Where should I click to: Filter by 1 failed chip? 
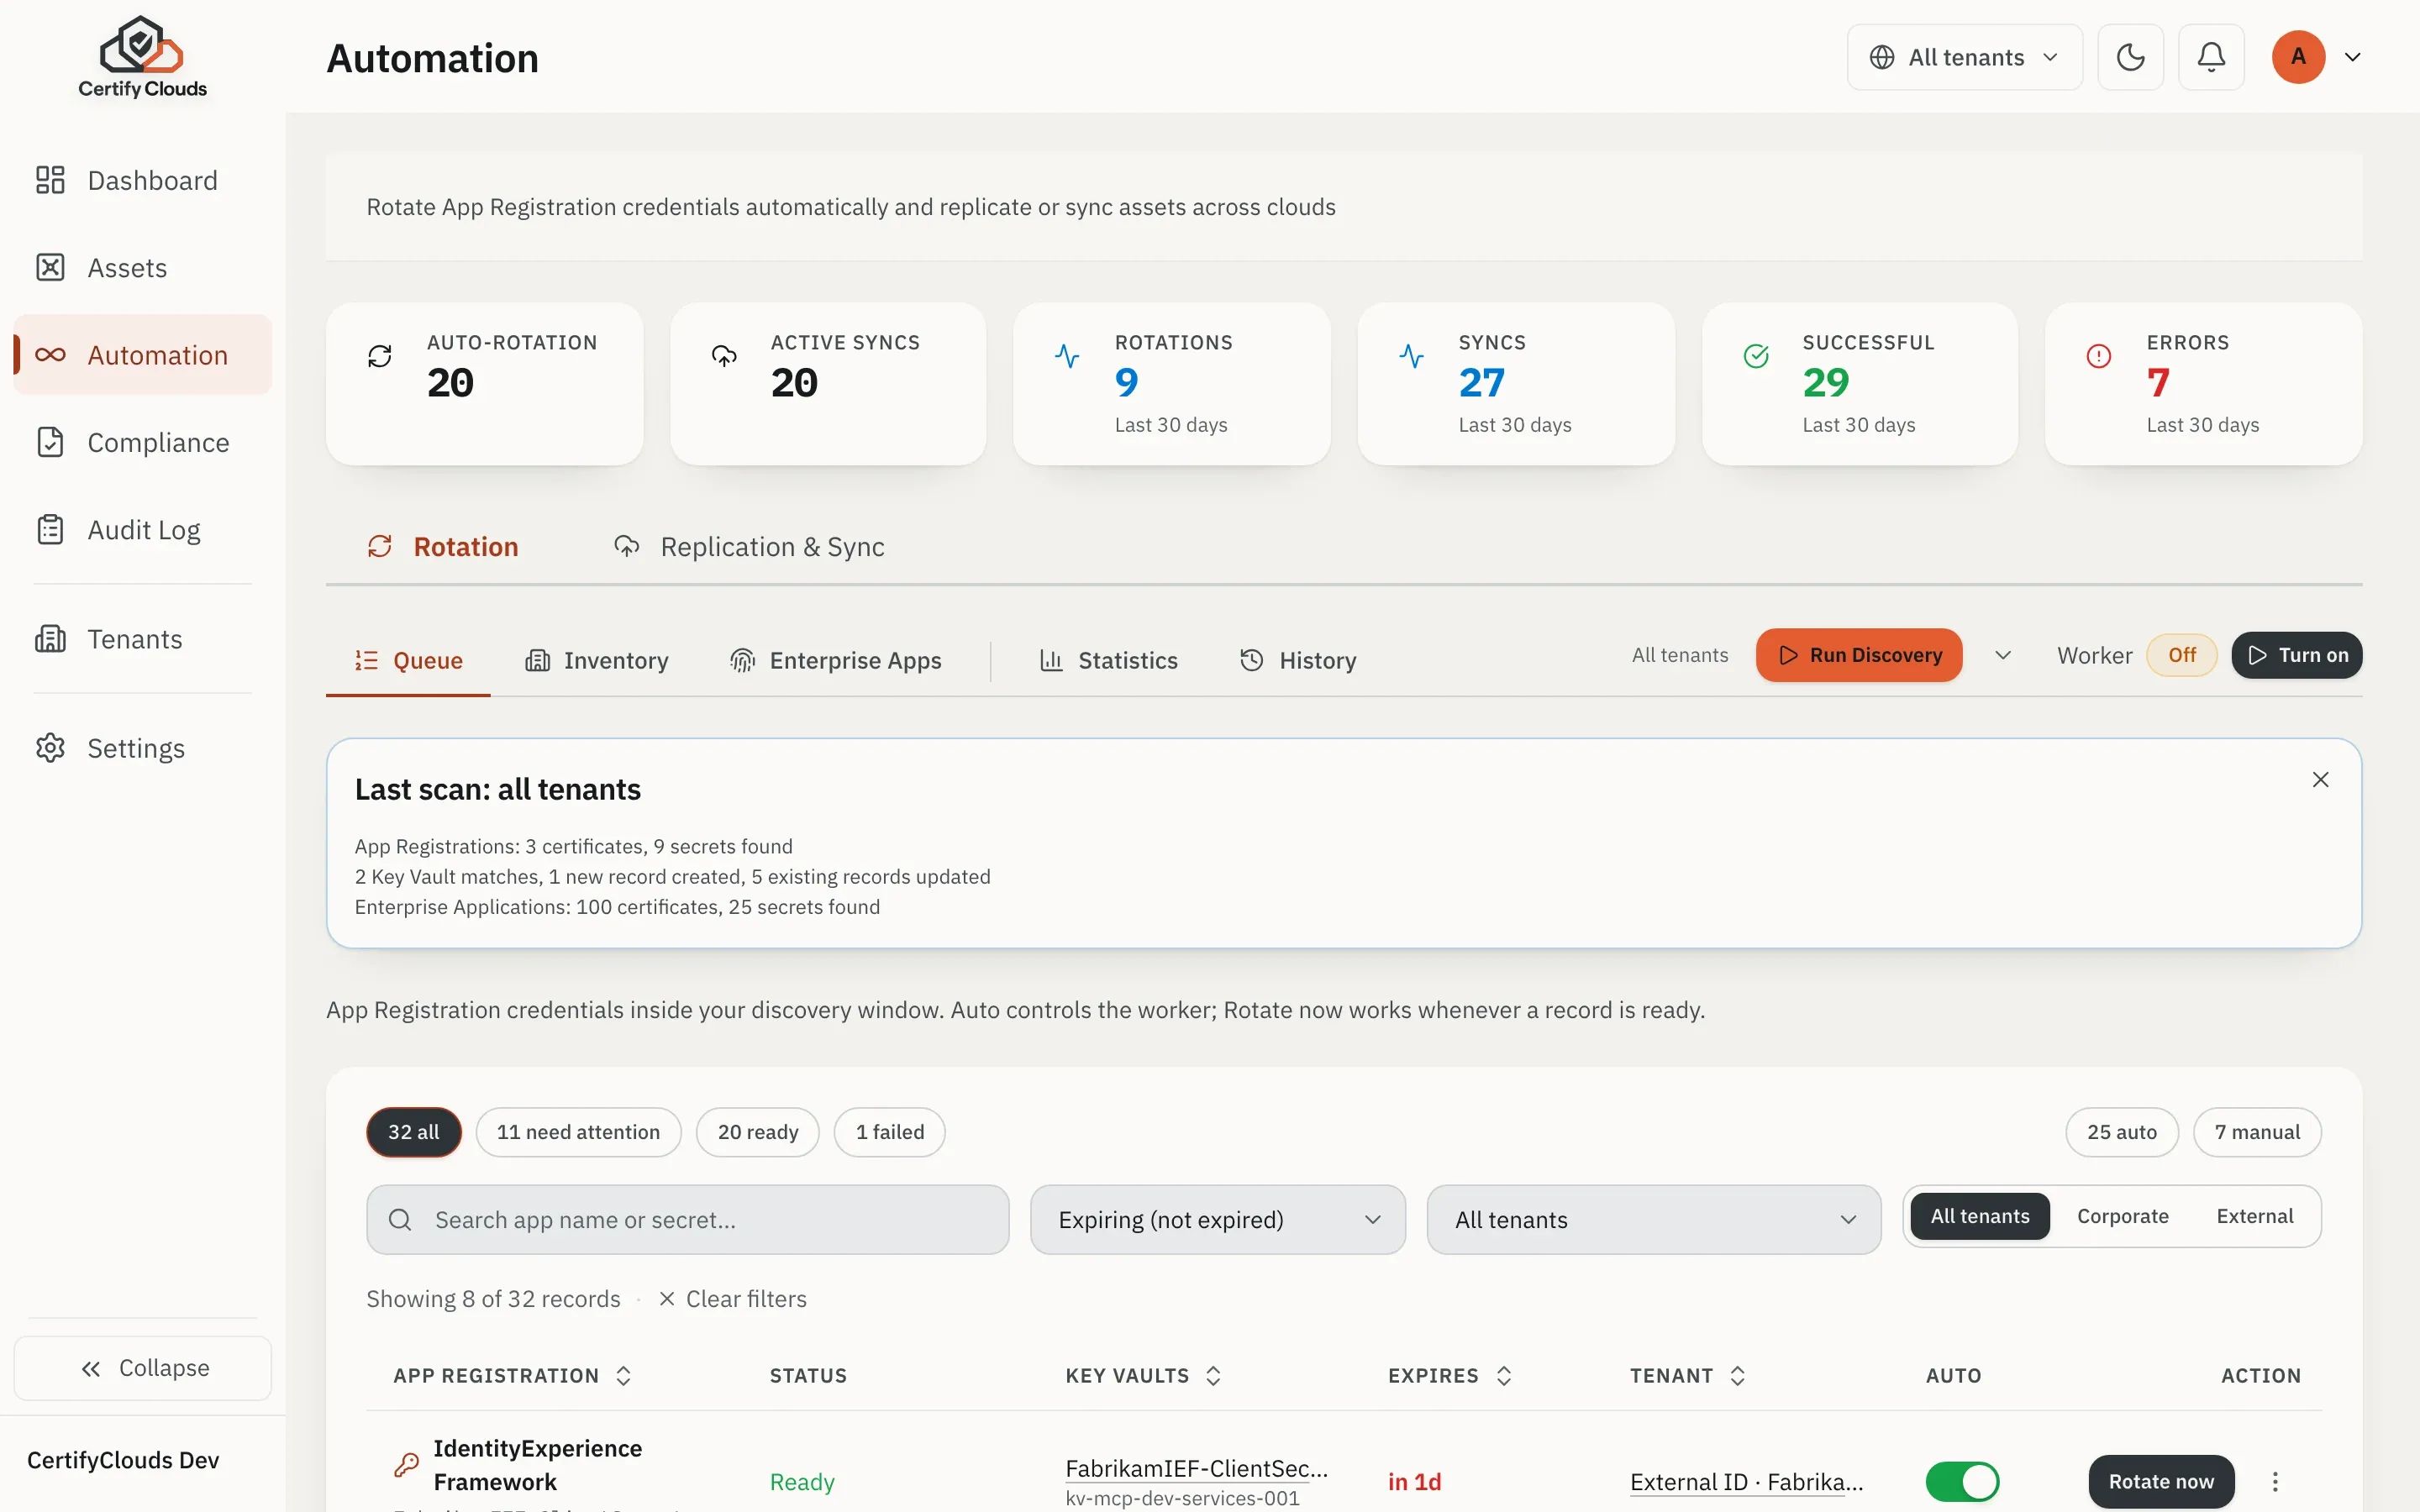tap(890, 1132)
